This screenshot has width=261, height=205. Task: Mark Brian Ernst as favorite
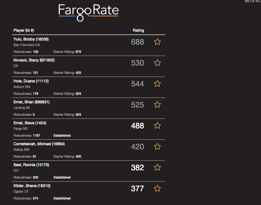[x=157, y=105]
